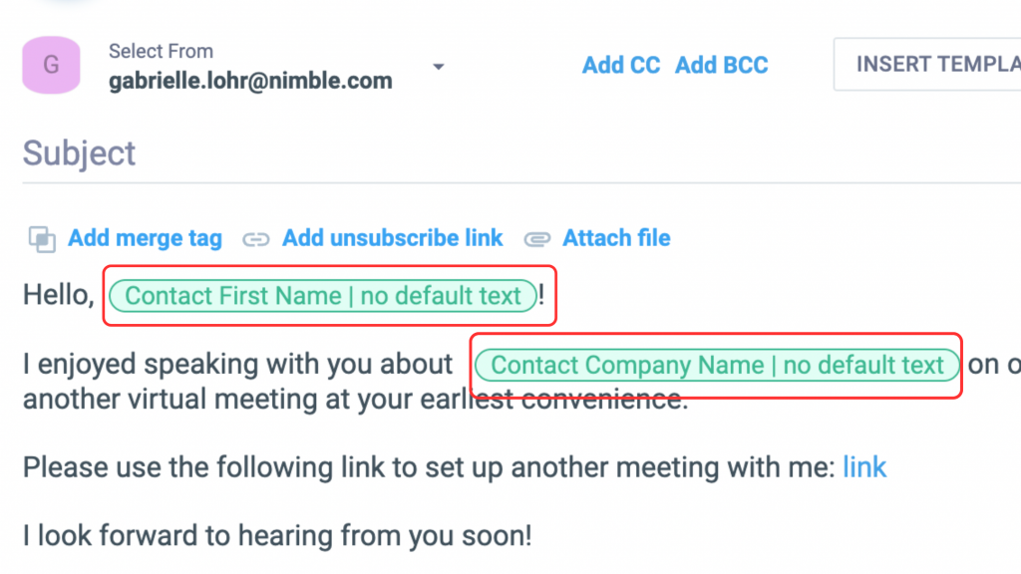Viewport: 1021px width, 574px height.
Task: Choose the Add merge tag text link
Action: click(x=145, y=239)
